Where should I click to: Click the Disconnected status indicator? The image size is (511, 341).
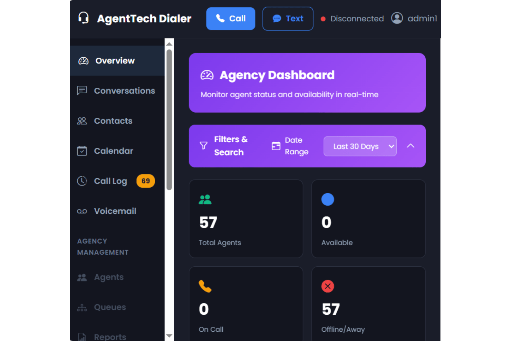(x=352, y=19)
